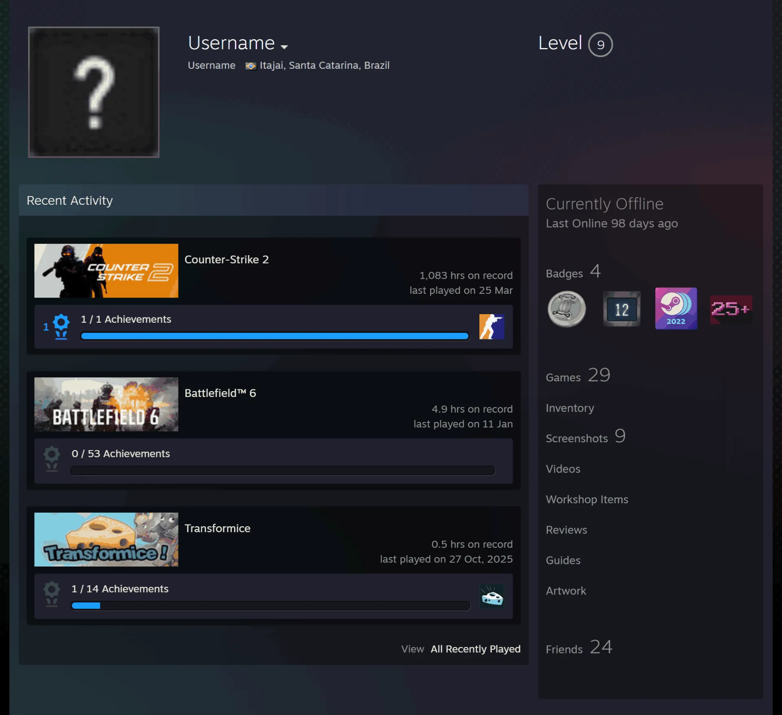Click the Brazil flag icon
The image size is (782, 715).
[251, 66]
